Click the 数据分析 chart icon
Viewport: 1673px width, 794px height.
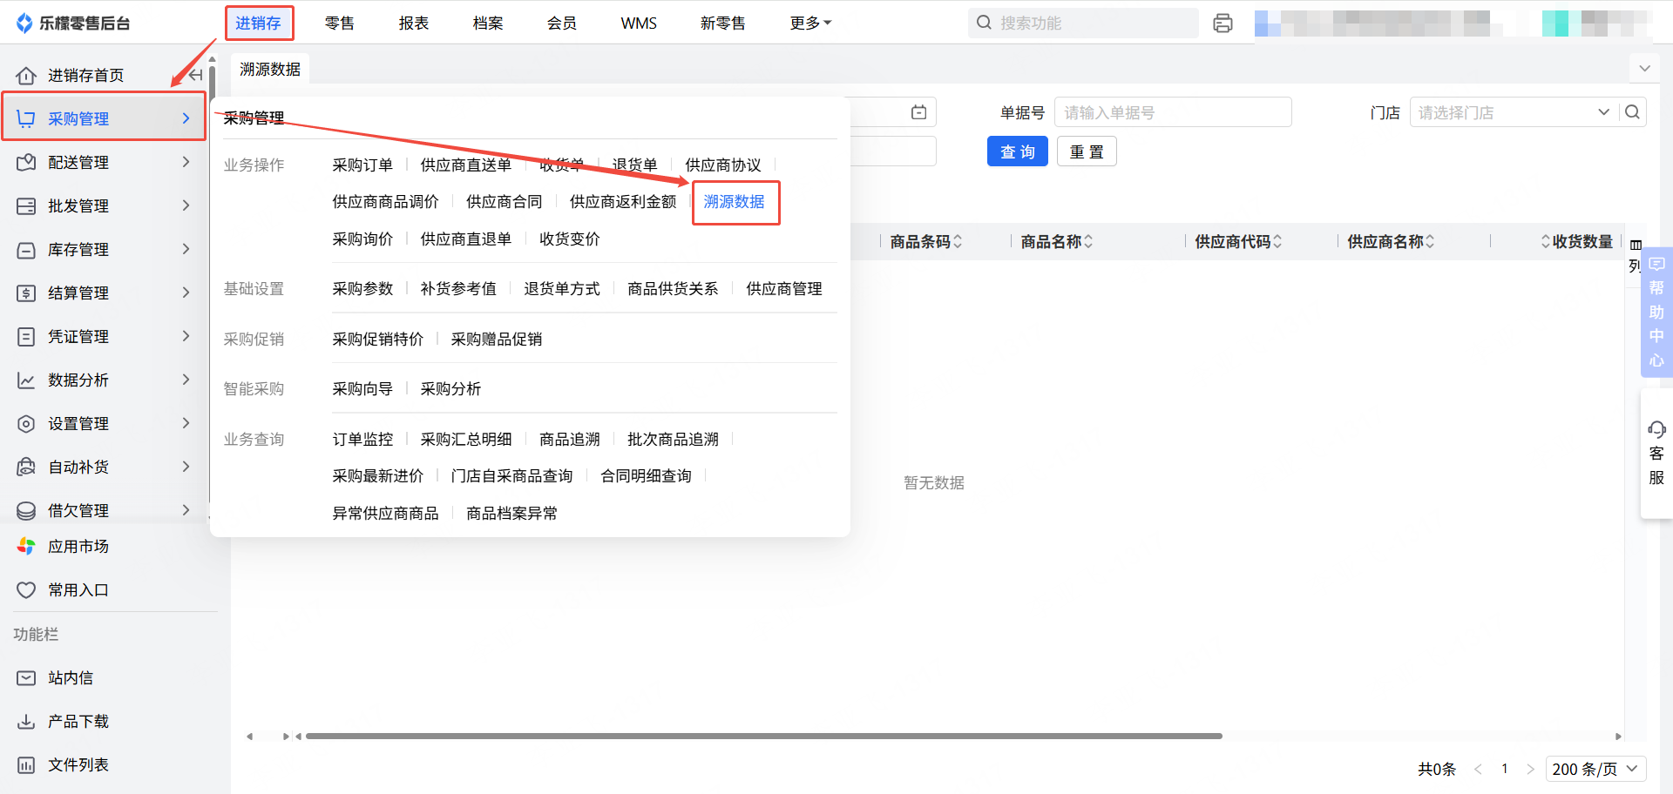tap(26, 380)
